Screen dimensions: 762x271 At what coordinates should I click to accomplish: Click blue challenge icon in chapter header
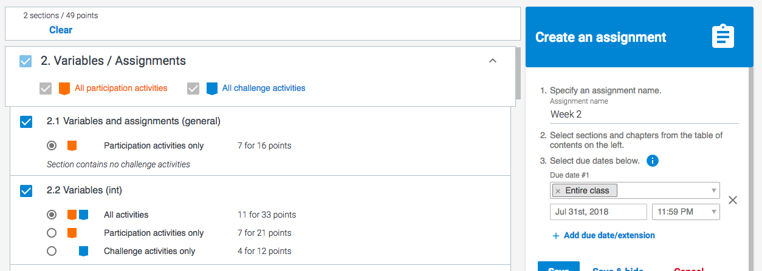coord(212,89)
